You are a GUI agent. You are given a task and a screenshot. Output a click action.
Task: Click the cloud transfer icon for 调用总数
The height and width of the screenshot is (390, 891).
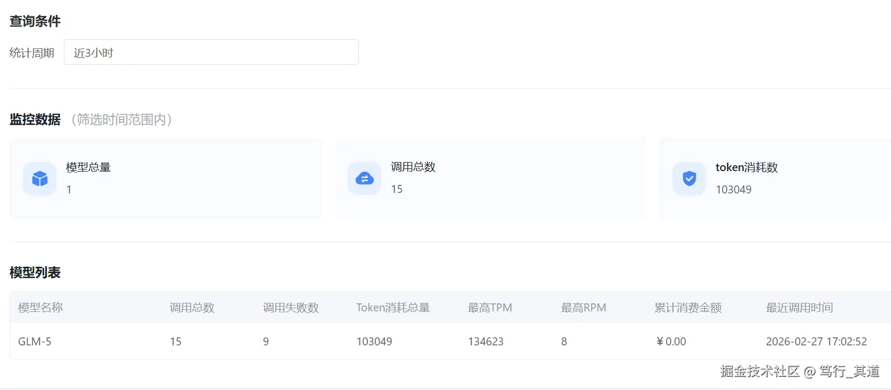click(364, 179)
